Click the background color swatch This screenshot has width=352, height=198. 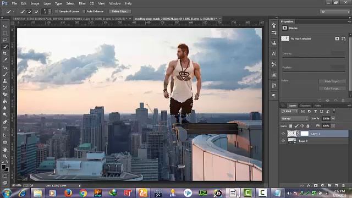pyautogui.click(x=7, y=170)
